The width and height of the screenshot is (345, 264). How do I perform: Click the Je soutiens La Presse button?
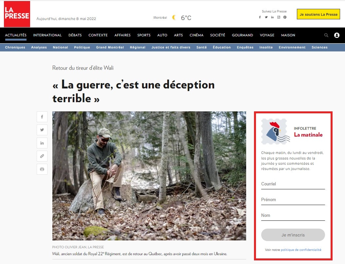pos(318,14)
